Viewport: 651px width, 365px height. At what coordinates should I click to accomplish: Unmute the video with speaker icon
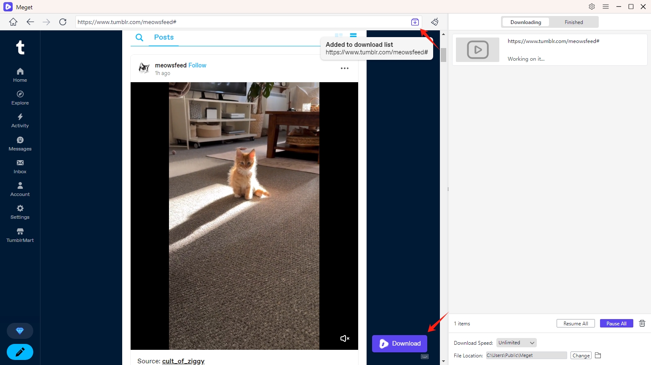[x=345, y=338]
